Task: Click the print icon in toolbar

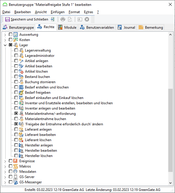Action: (x=63, y=19)
